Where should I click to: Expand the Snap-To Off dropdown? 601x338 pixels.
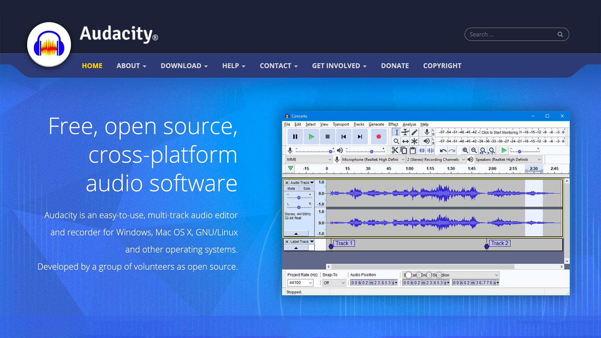coord(334,283)
